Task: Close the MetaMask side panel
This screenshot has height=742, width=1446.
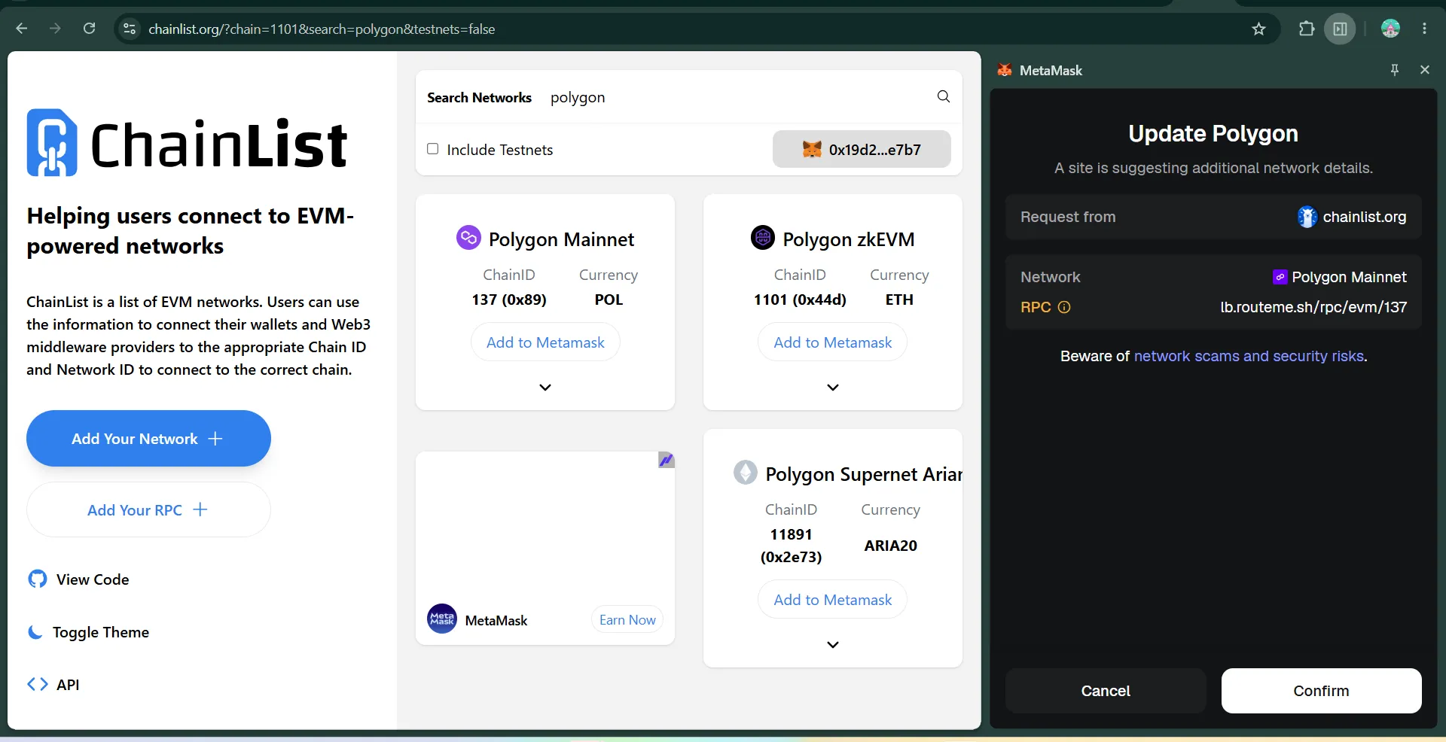Action: click(x=1424, y=70)
